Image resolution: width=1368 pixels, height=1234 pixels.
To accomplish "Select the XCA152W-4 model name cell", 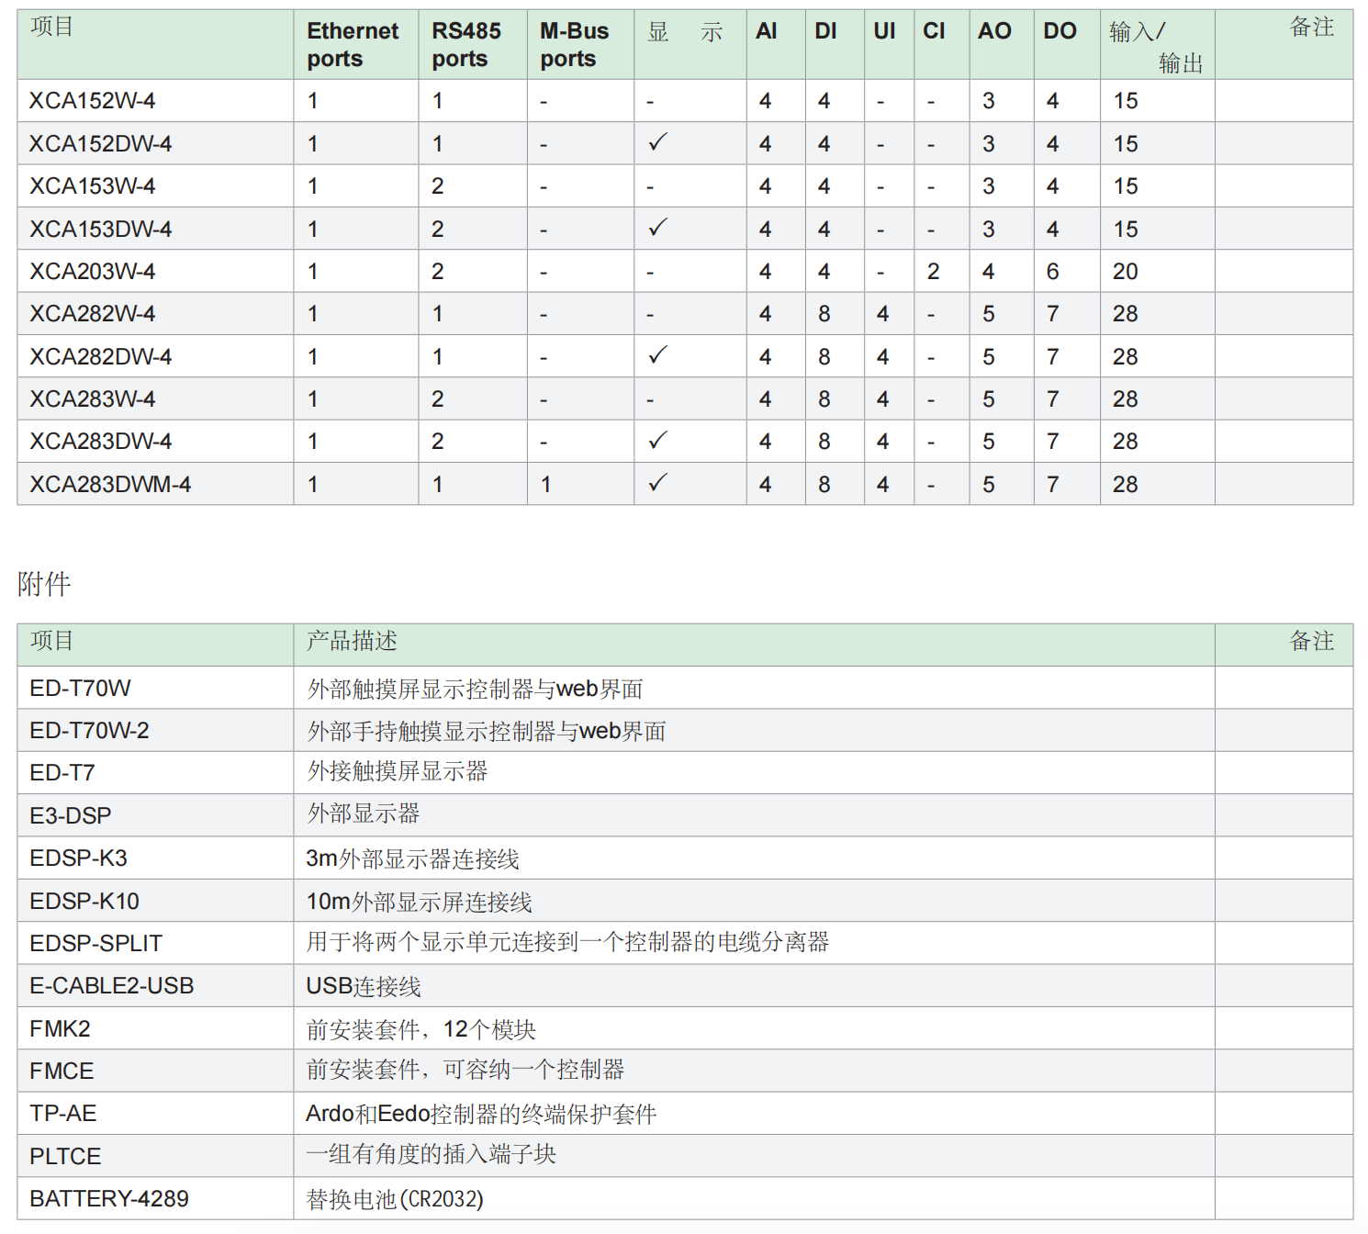I will pyautogui.click(x=93, y=101).
